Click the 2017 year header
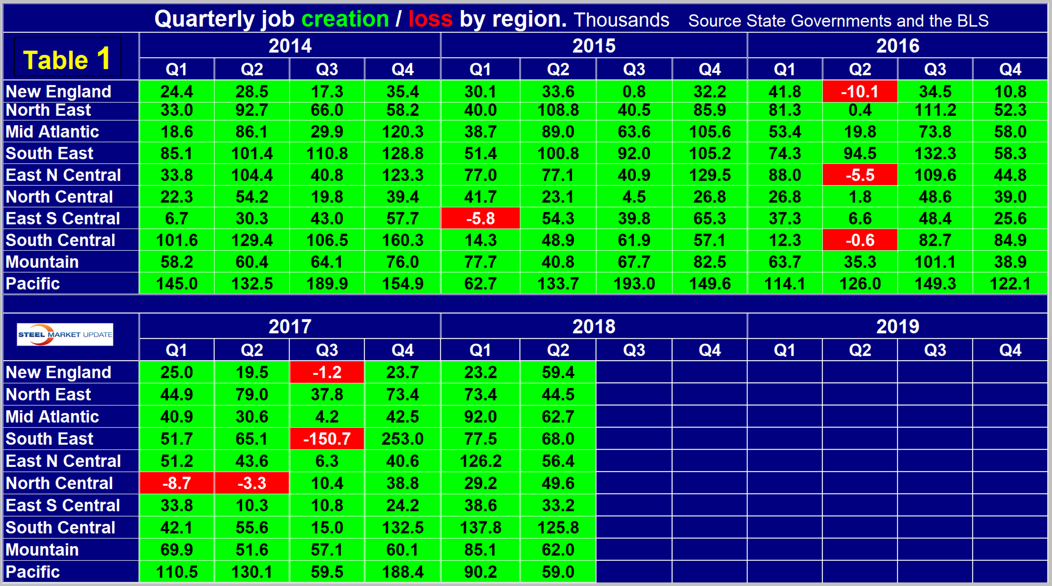 [290, 327]
